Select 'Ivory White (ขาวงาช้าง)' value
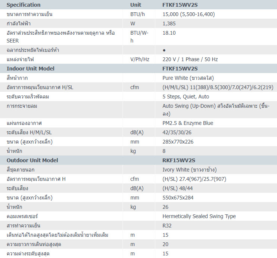 (190, 170)
